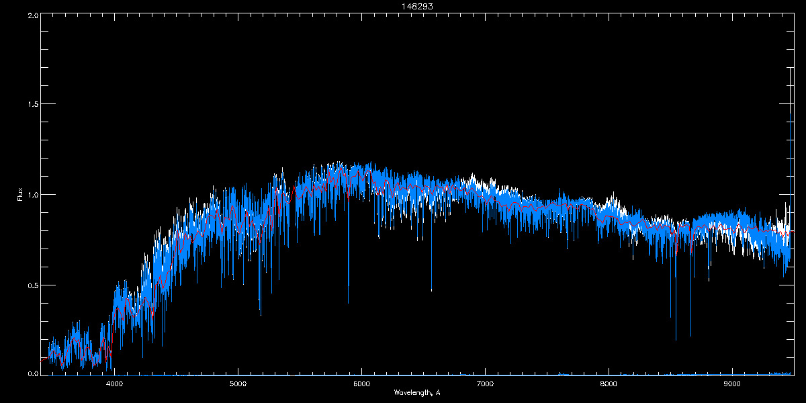806x403 pixels.
Task: Select the 4000 wavelength tick label
Action: pos(114,384)
